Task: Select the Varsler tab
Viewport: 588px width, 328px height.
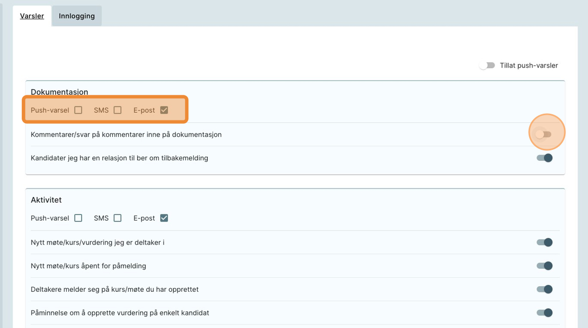Action: (32, 16)
